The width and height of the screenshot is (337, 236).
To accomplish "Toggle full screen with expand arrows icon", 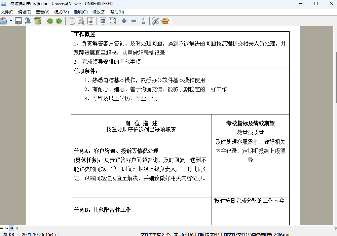I will tap(112, 21).
